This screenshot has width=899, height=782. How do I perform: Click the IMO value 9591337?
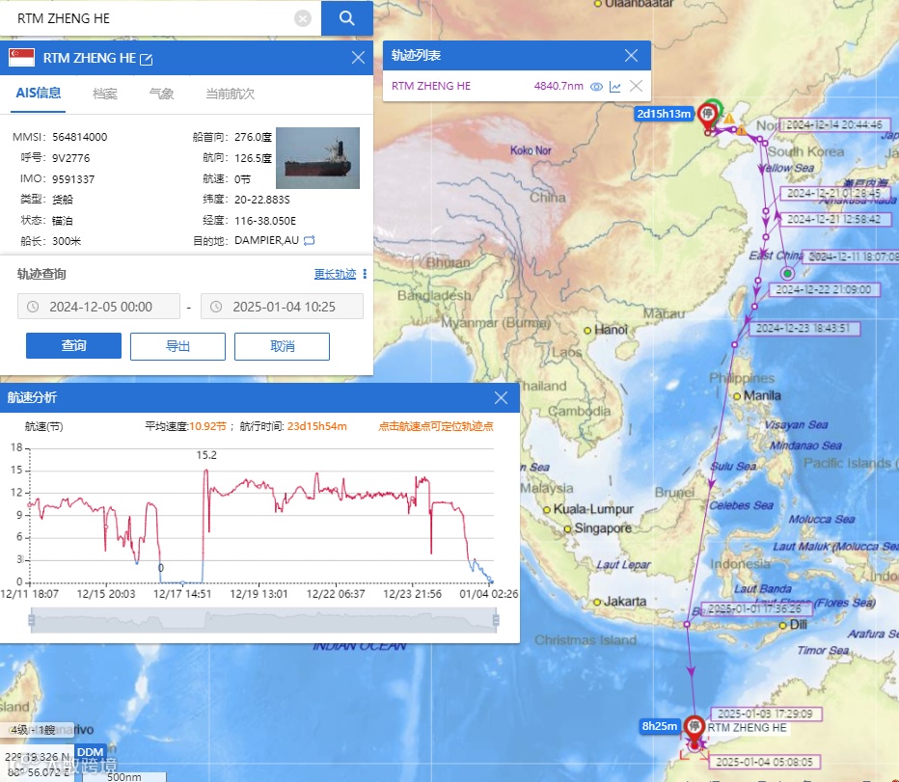pyautogui.click(x=73, y=179)
